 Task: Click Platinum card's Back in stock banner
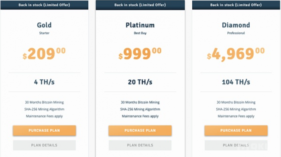coord(140,5)
